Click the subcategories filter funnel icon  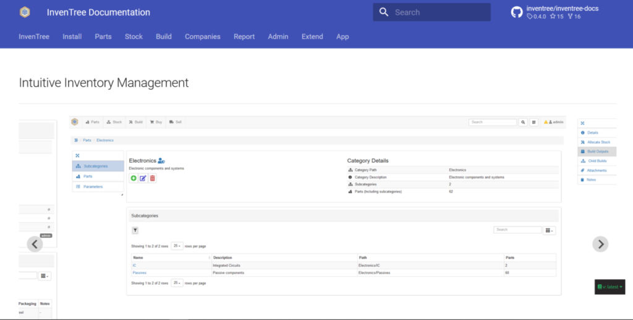(135, 230)
